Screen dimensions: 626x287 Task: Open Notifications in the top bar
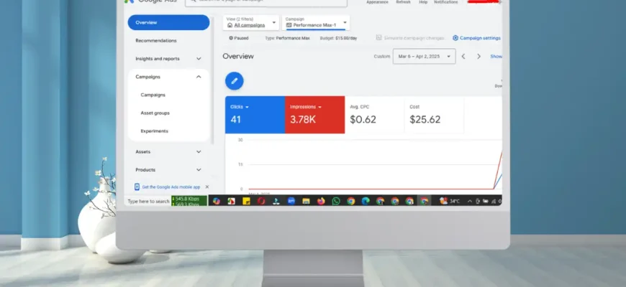click(x=446, y=2)
